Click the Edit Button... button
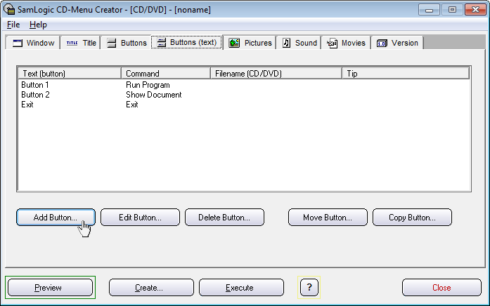This screenshot has height=306, width=490. pos(140,218)
